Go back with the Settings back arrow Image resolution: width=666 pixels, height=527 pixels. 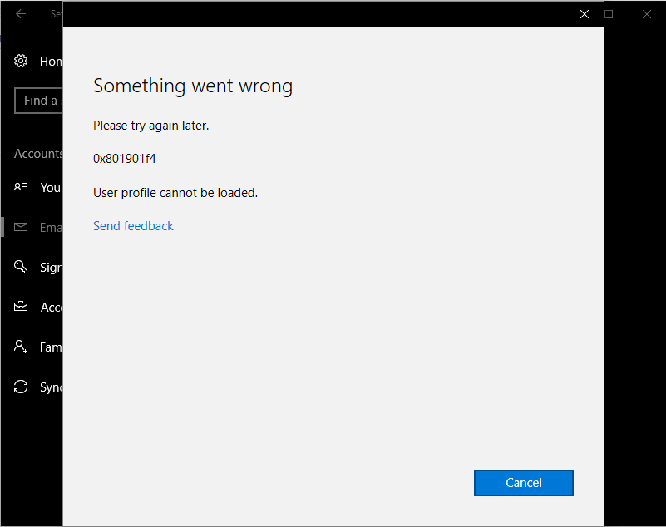tap(21, 14)
